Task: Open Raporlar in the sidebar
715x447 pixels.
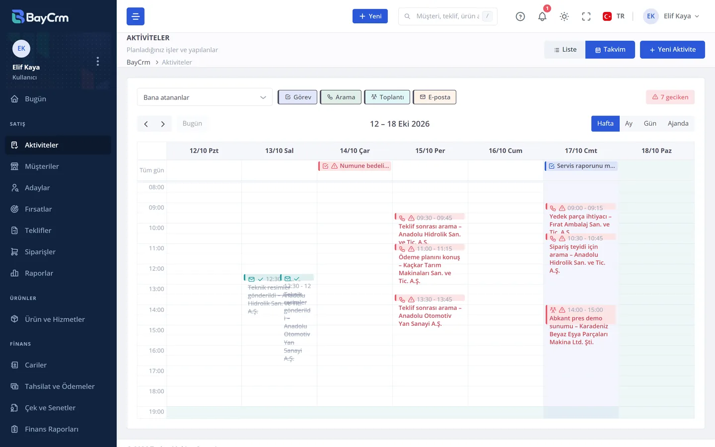Action: point(58,273)
